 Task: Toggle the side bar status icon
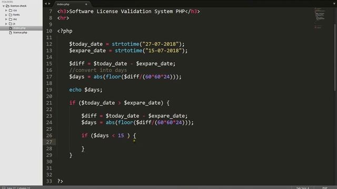point(4,188)
